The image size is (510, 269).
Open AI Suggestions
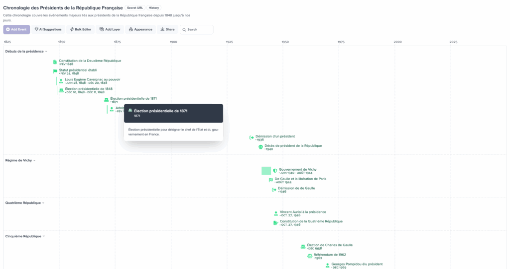click(x=48, y=29)
